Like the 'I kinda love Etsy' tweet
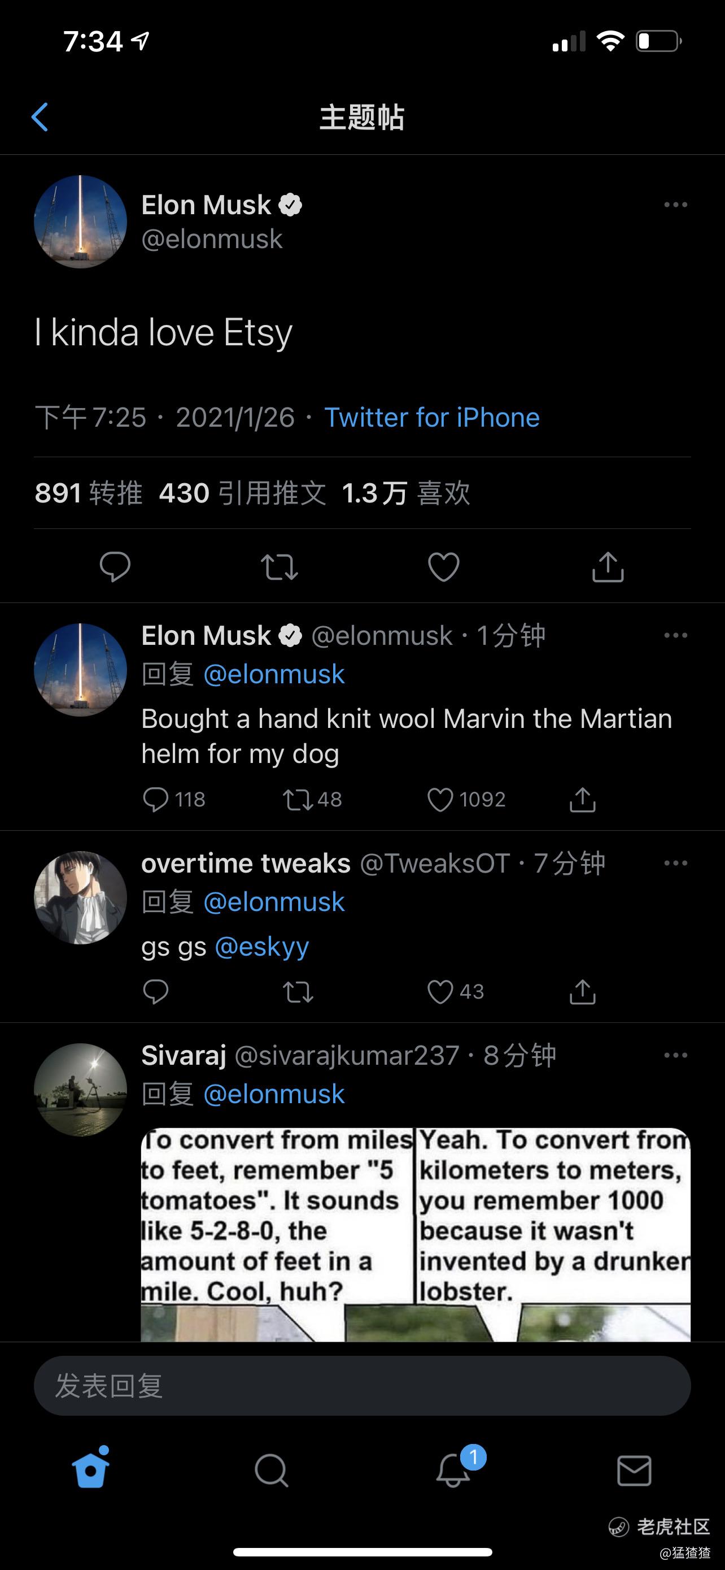The width and height of the screenshot is (725, 1570). 444,567
